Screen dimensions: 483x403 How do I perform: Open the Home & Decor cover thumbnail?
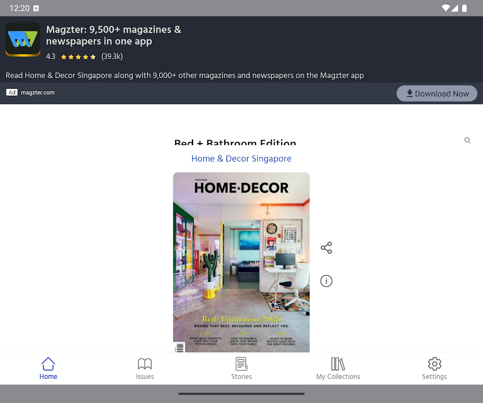[241, 262]
